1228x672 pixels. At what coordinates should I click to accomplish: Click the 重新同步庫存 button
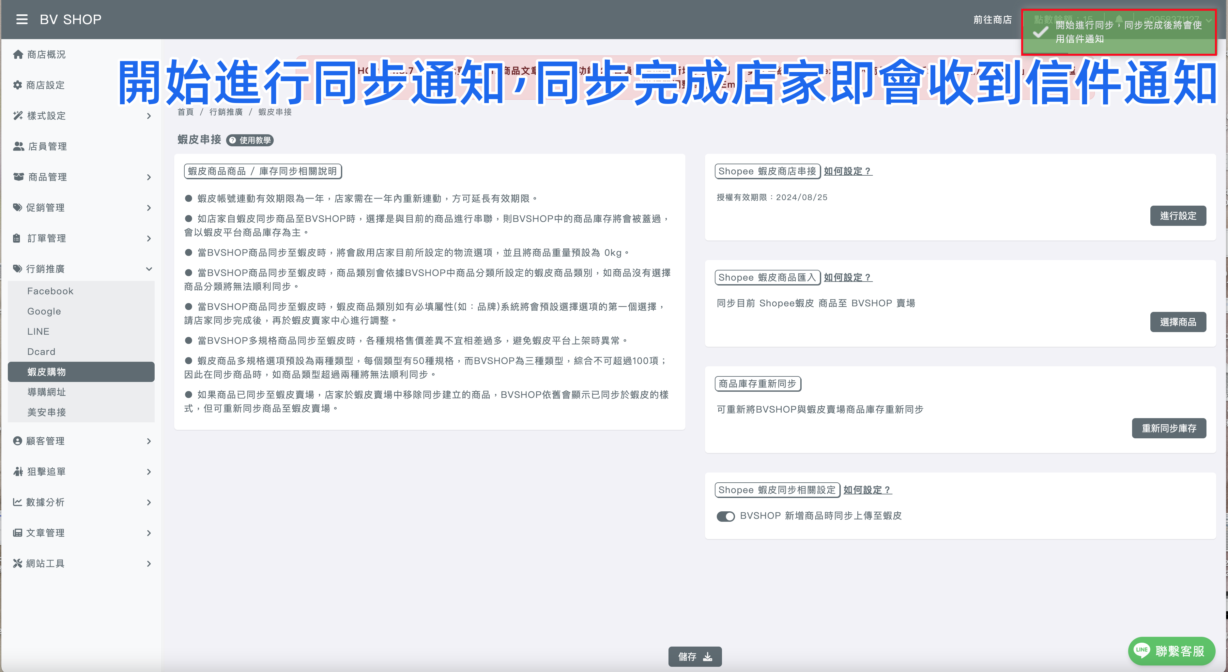[x=1169, y=428]
